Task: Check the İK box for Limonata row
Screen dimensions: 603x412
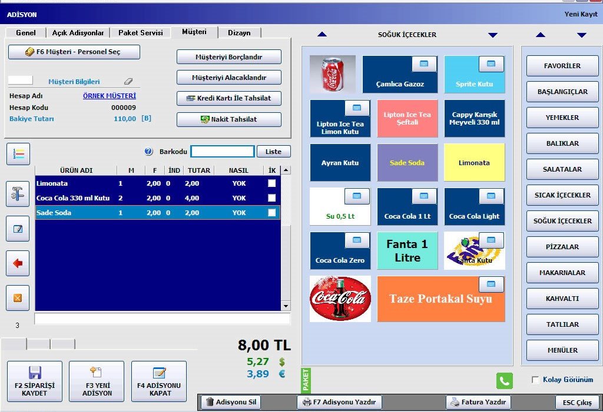Action: click(271, 183)
